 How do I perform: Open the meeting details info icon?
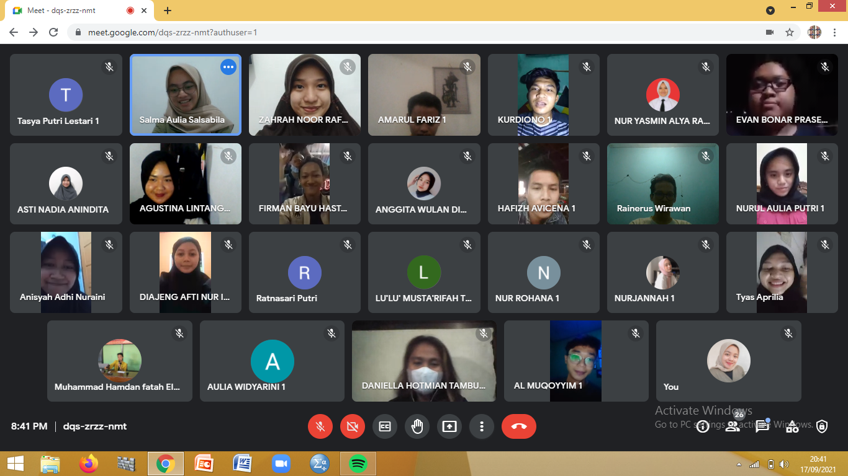(x=703, y=426)
